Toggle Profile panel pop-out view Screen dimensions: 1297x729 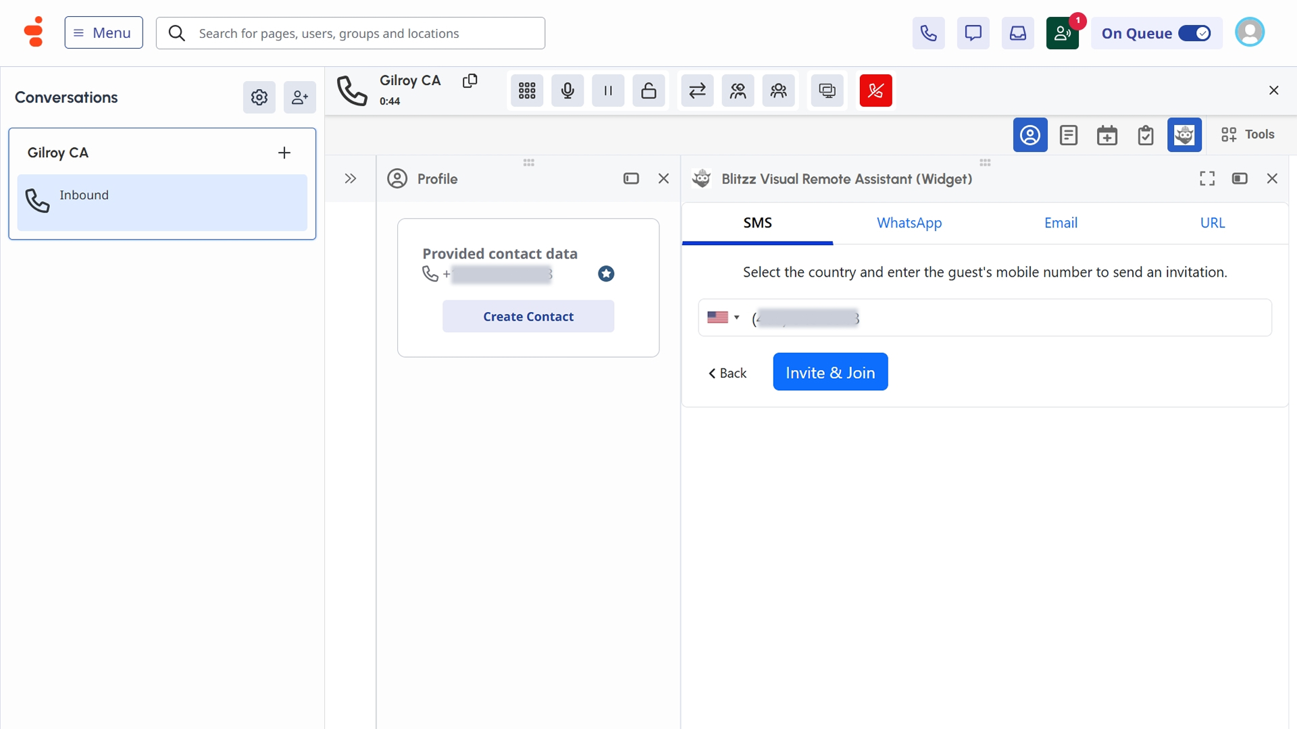coord(631,179)
